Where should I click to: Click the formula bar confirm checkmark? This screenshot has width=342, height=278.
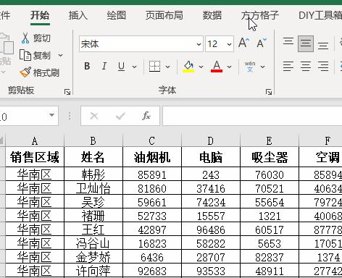[x=120, y=116]
